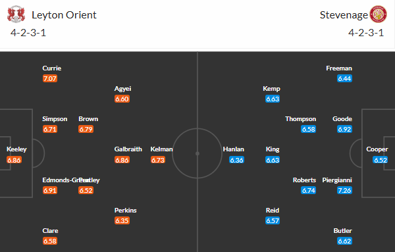The image size is (395, 252).
Task: Select Butler's 6.62 rating badge
Action: pyautogui.click(x=344, y=241)
